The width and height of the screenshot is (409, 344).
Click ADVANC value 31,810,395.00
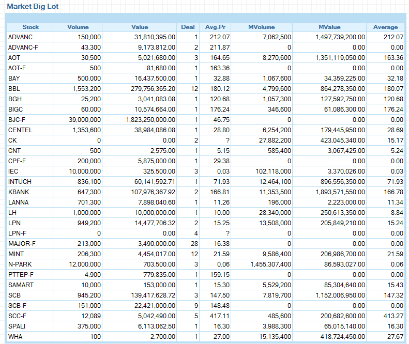[155, 37]
